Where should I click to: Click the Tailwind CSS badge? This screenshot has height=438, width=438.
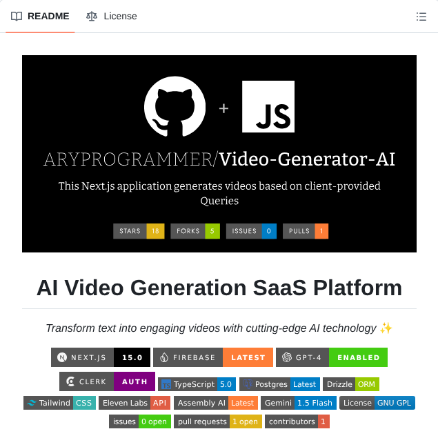pos(59,403)
